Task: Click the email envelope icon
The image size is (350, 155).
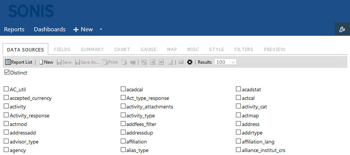Action: [x=181, y=62]
